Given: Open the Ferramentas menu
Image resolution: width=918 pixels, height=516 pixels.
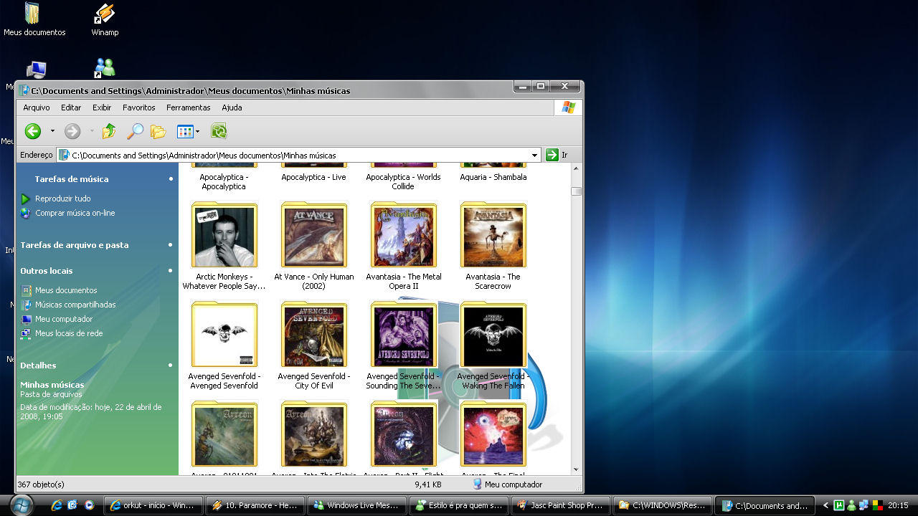Looking at the screenshot, I should (x=189, y=107).
